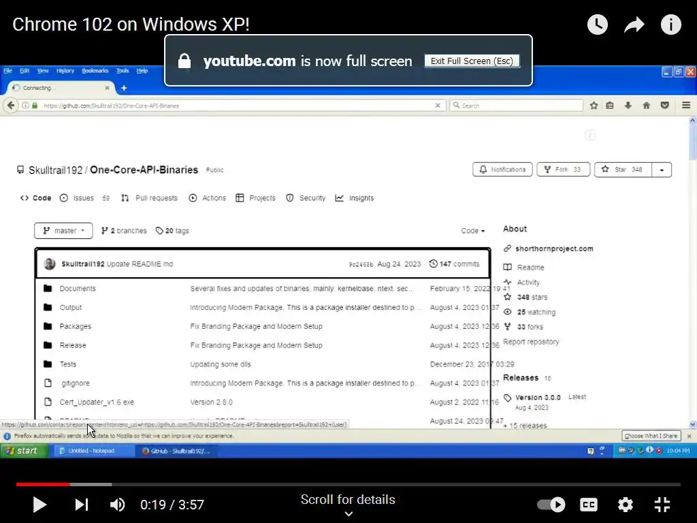
Task: Expand the Star lists dropdown arrow
Action: coord(662,170)
